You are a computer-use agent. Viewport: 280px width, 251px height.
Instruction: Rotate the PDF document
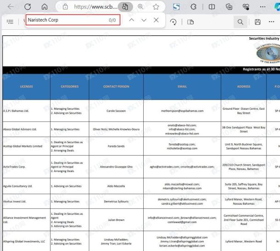[173, 22]
